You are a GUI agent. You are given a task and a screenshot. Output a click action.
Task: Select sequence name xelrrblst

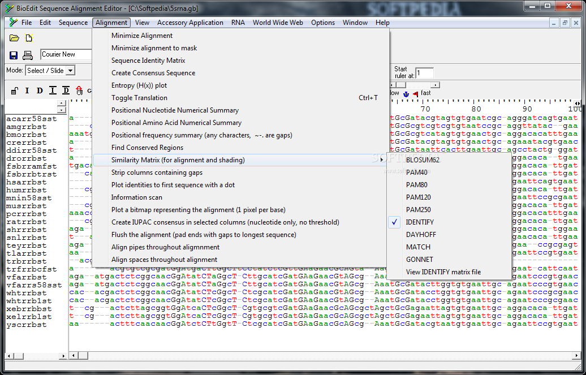click(x=29, y=317)
